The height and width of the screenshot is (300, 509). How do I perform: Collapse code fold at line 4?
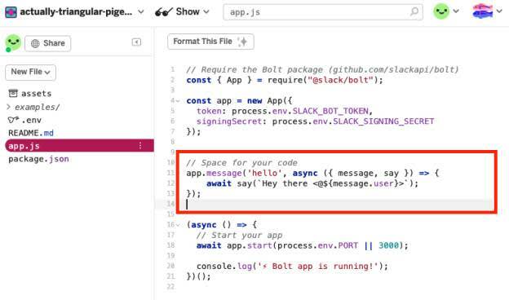(178, 101)
